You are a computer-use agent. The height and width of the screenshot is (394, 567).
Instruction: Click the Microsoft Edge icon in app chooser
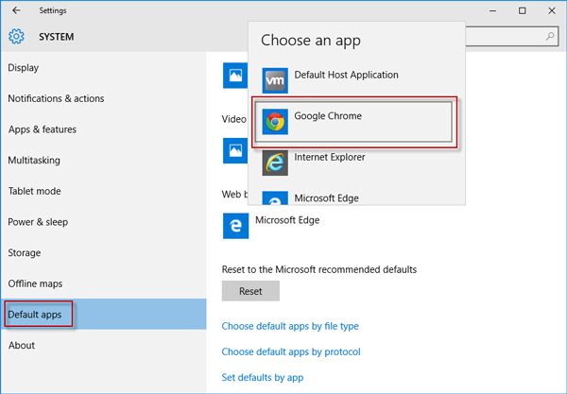(275, 197)
